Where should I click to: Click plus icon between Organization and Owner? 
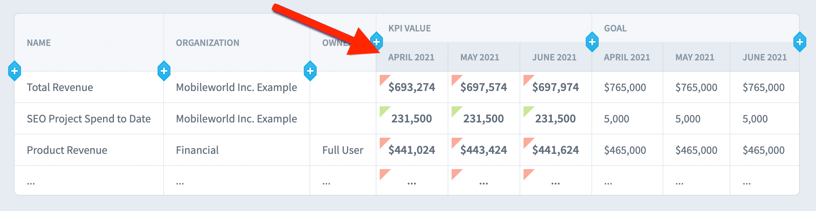point(310,71)
